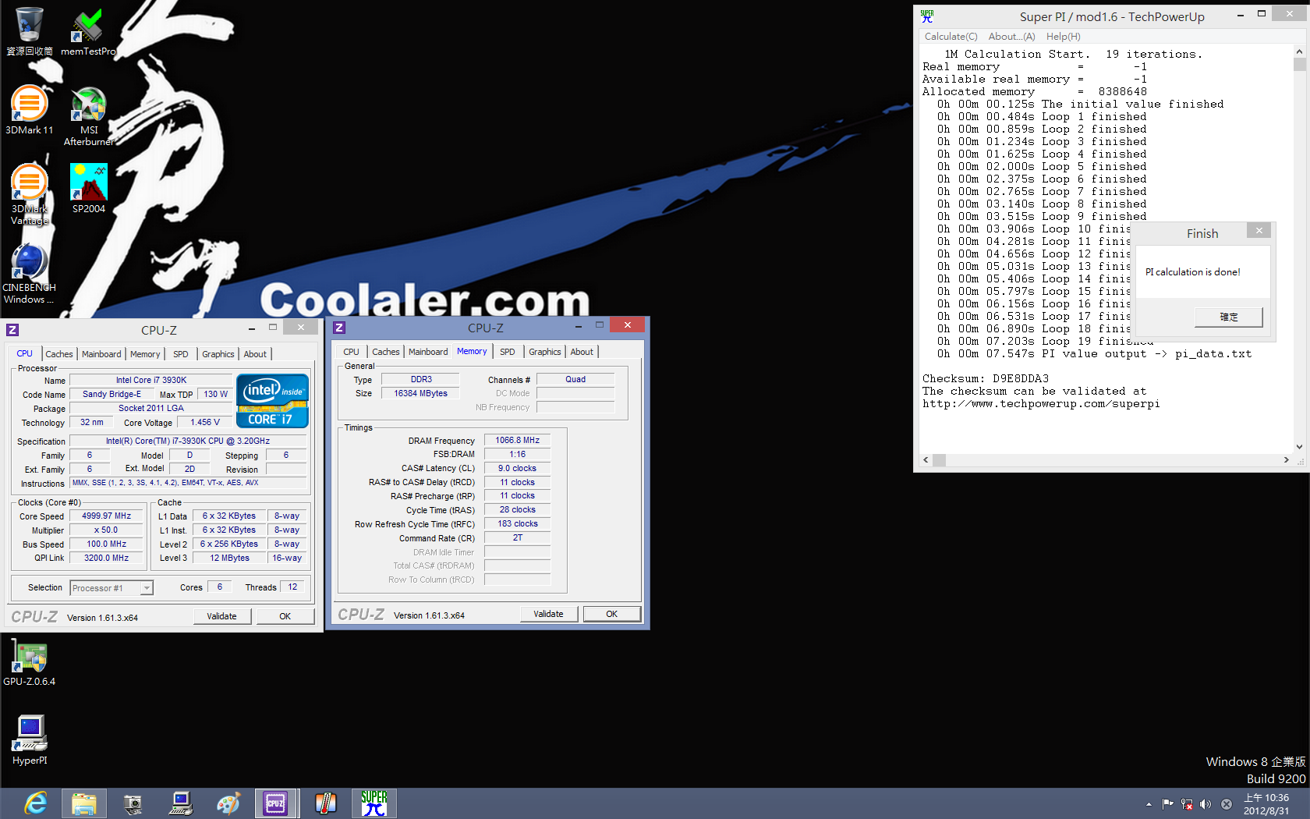
Task: Click the Core Speed 4999.97 MHz field
Action: 107,516
